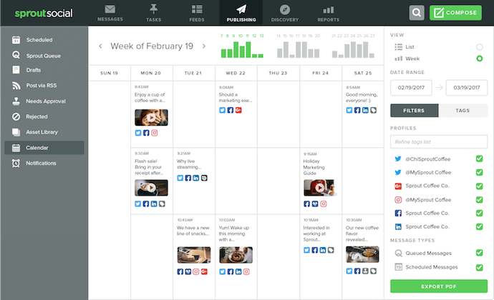Uncheck the @ChiSproutCoffee profile checkbox
494x300 pixels.
tap(479, 159)
